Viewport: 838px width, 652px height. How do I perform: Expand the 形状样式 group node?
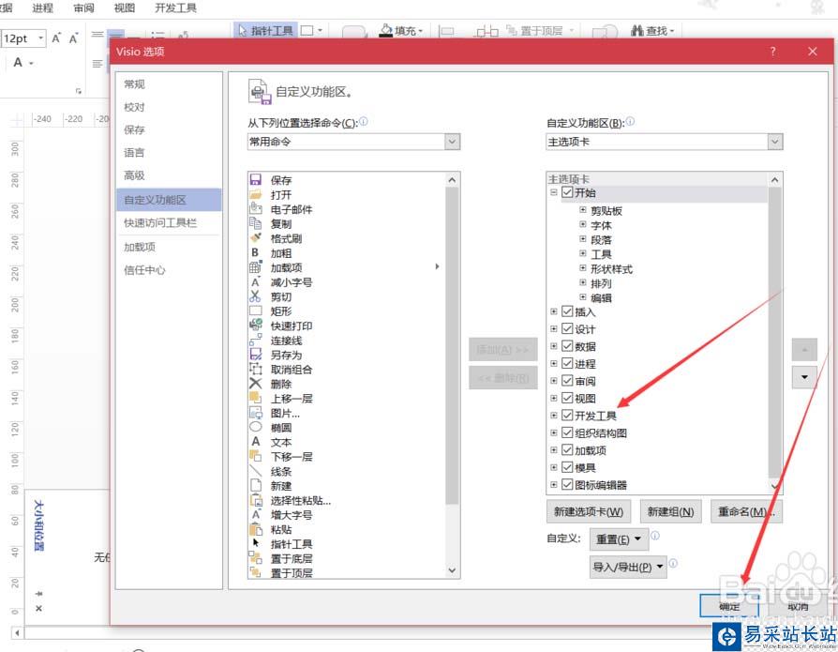coord(583,268)
